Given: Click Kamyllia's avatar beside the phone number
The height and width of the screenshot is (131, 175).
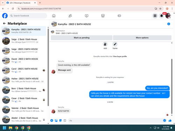Looking at the screenshot, I should [54, 111].
